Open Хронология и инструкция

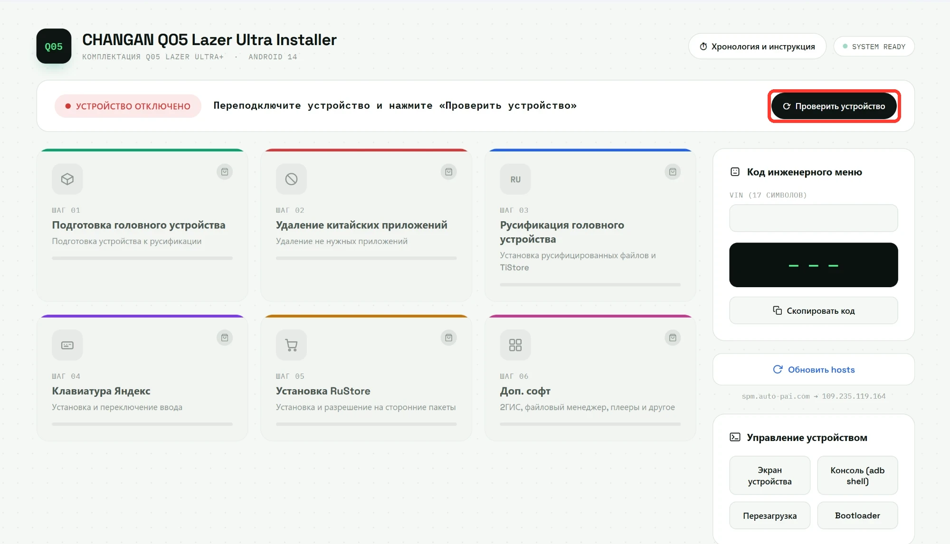point(757,46)
